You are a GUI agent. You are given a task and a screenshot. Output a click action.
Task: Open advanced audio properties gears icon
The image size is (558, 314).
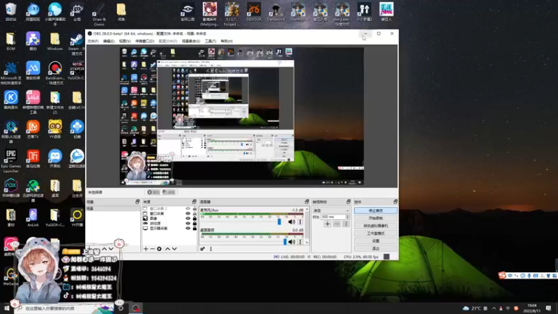click(202, 249)
